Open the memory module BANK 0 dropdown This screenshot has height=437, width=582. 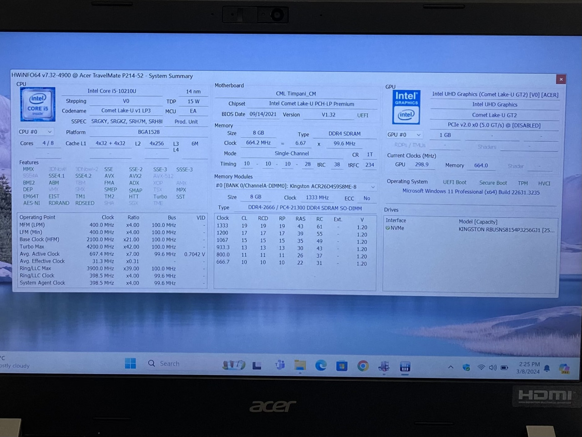pyautogui.click(x=295, y=187)
